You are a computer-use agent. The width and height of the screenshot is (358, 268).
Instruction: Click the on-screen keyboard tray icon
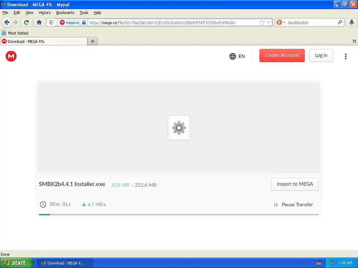(319, 263)
